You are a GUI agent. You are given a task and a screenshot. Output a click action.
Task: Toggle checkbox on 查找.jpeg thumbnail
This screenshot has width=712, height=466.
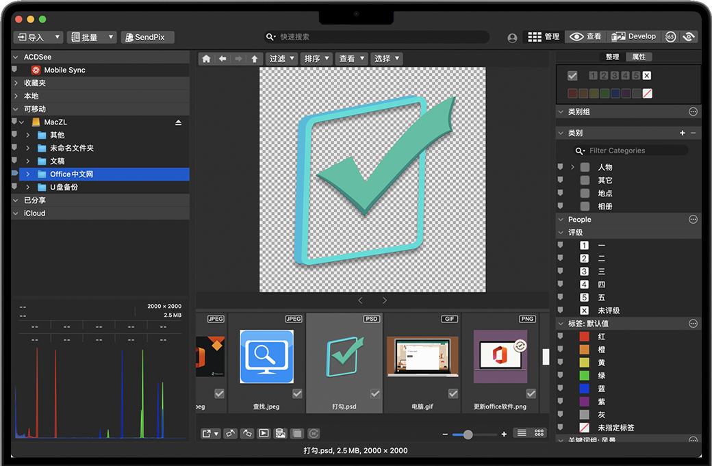297,393
